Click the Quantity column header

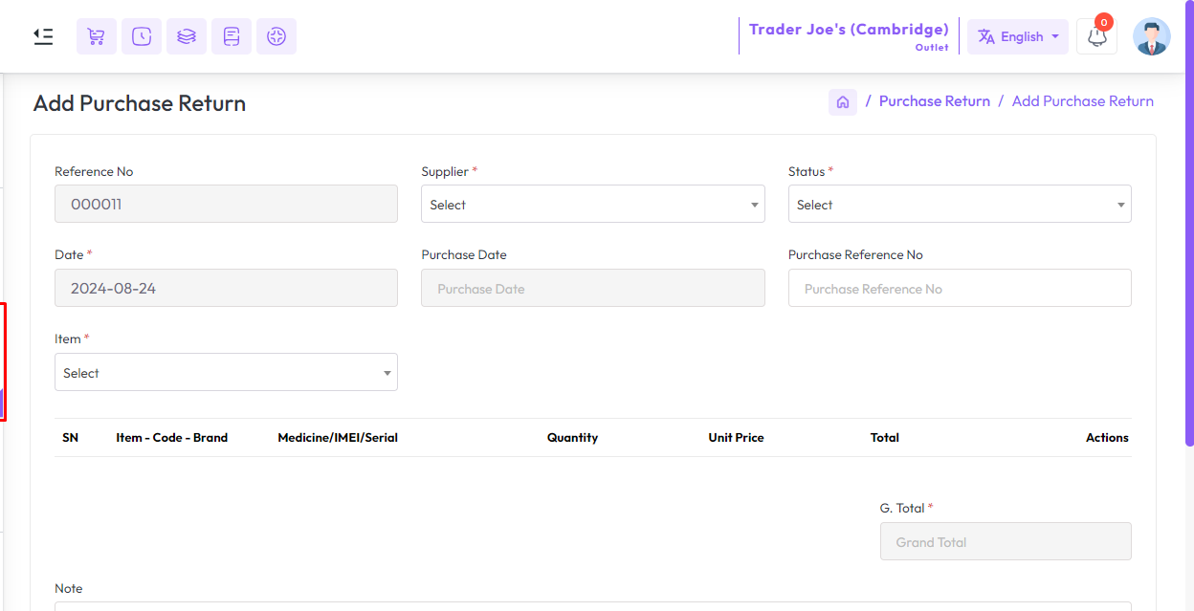(x=572, y=438)
